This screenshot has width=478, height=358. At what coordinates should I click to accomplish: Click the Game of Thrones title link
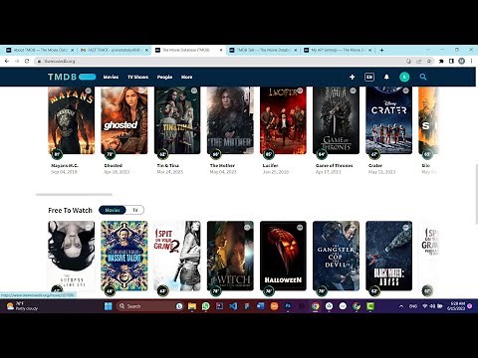335,165
